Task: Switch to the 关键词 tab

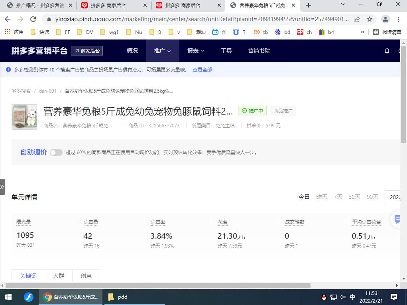Action: [28, 276]
